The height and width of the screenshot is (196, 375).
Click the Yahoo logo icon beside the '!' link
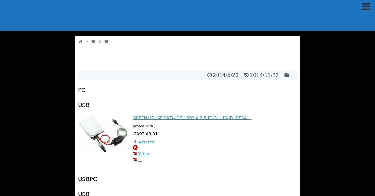pos(135,160)
